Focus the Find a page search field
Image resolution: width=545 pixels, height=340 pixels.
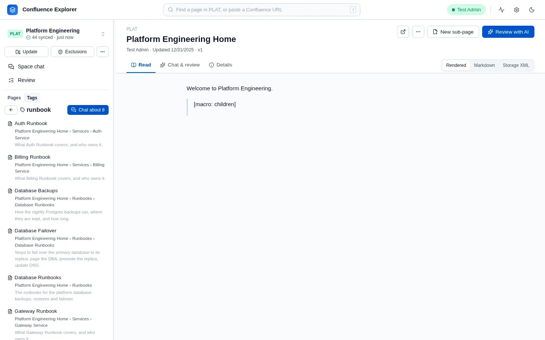[262, 10]
